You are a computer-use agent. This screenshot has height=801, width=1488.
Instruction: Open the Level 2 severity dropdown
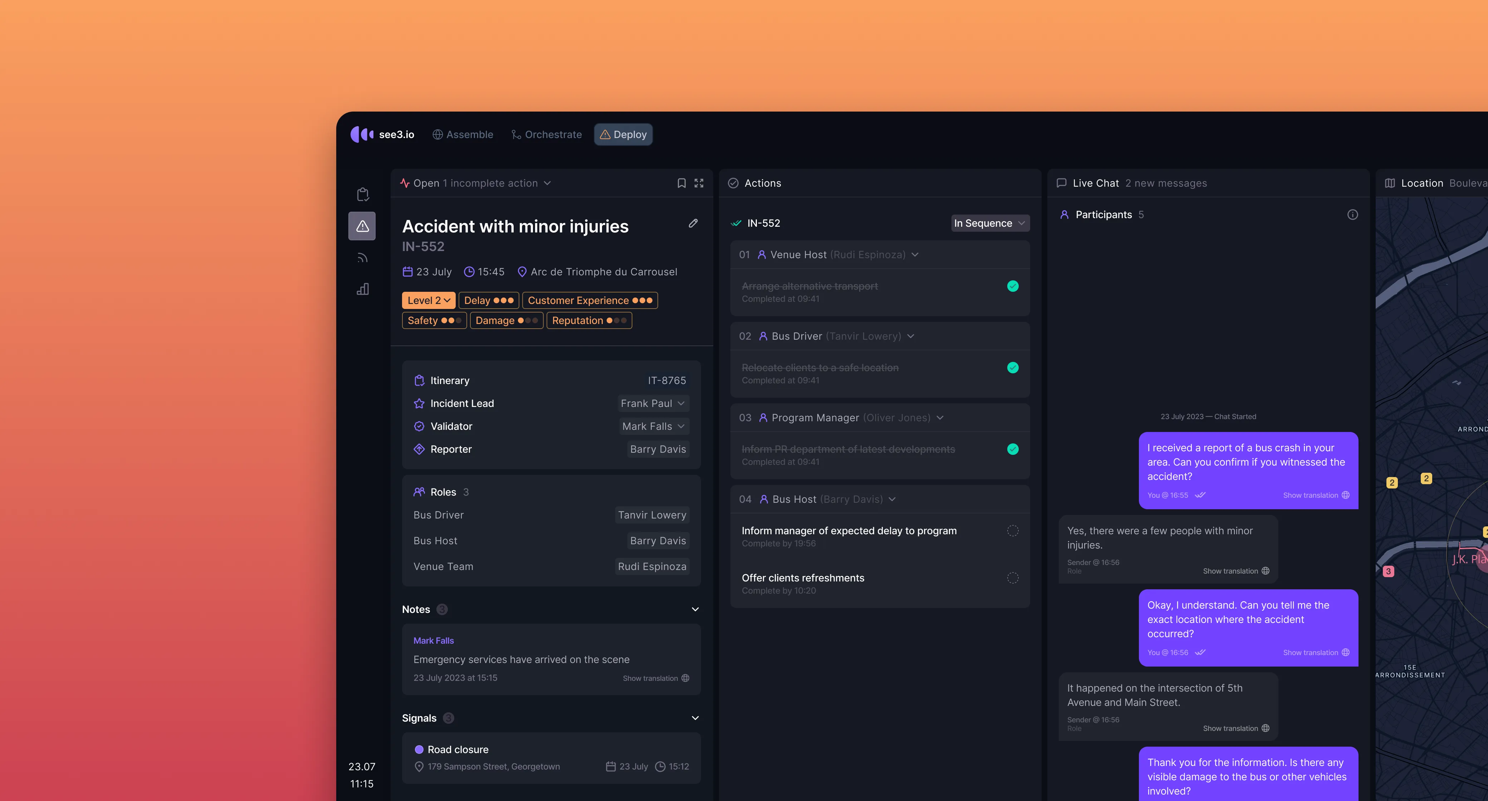[429, 300]
